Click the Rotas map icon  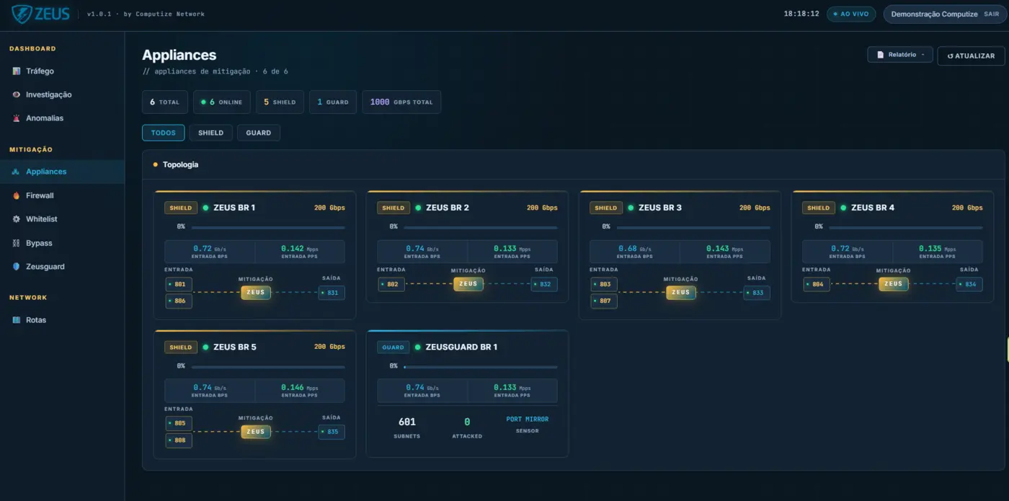click(17, 320)
